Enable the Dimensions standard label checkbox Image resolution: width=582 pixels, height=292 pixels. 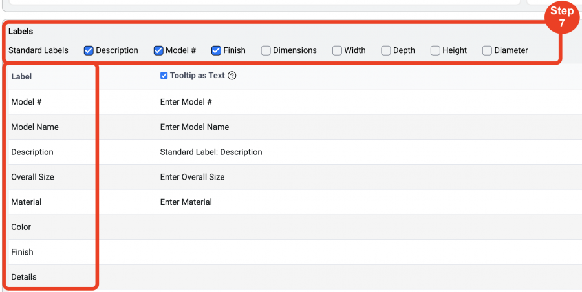coord(266,50)
